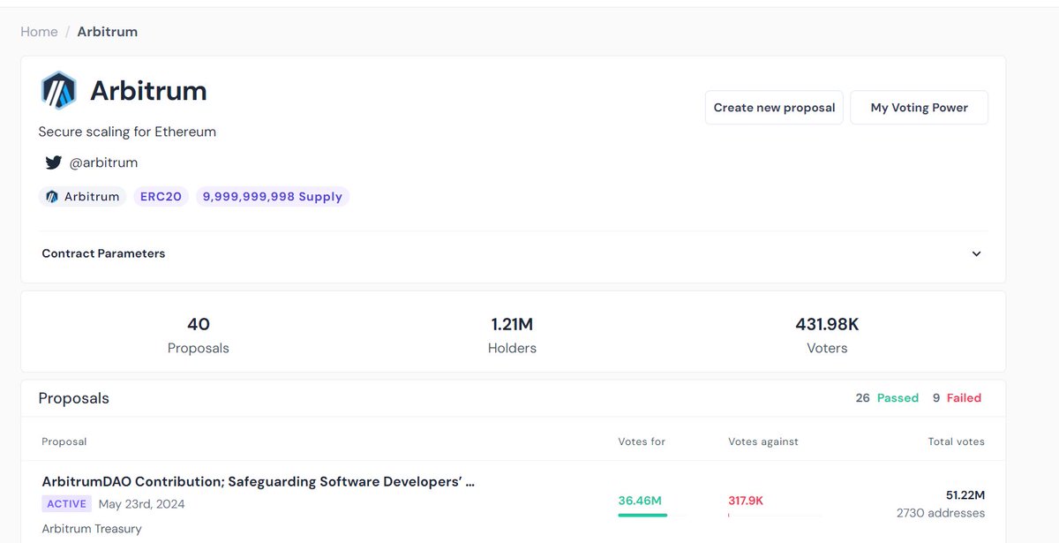Click the Arbitrum Treasury label

(92, 528)
